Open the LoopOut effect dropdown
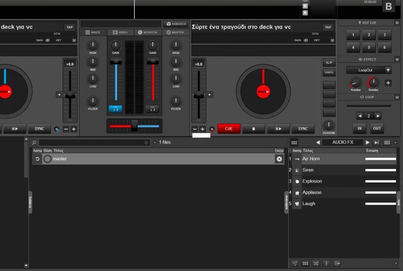 click(x=388, y=70)
